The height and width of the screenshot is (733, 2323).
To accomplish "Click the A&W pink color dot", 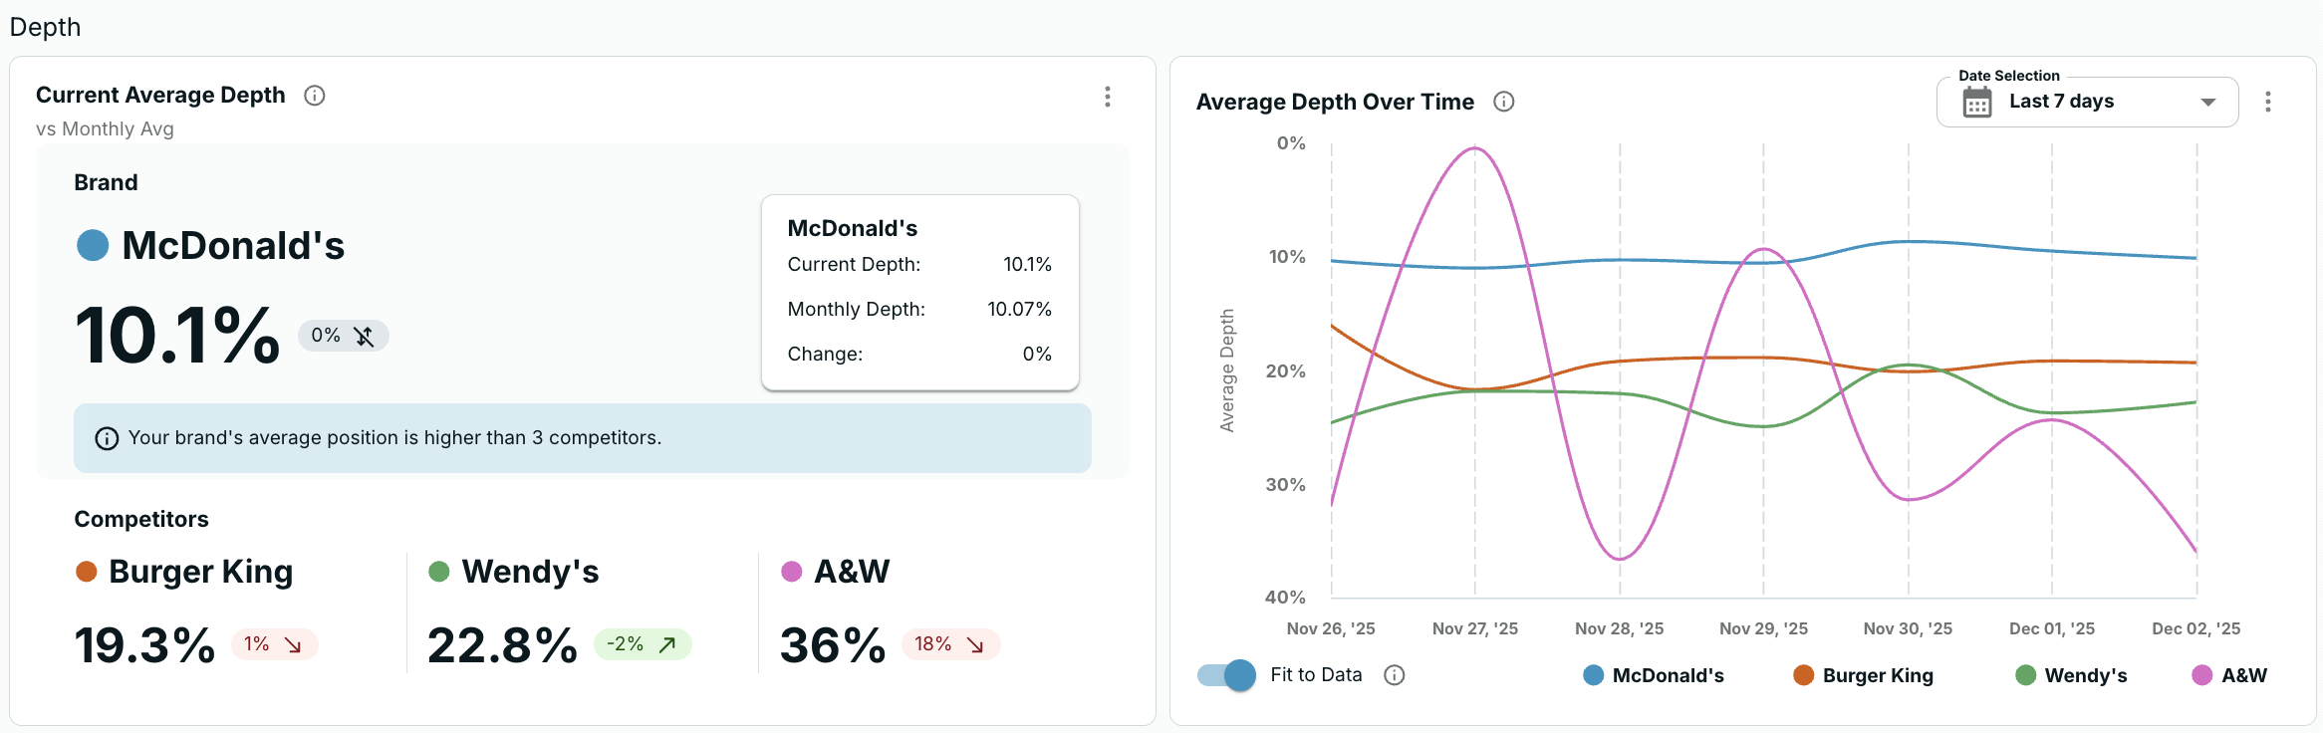I will (x=792, y=572).
